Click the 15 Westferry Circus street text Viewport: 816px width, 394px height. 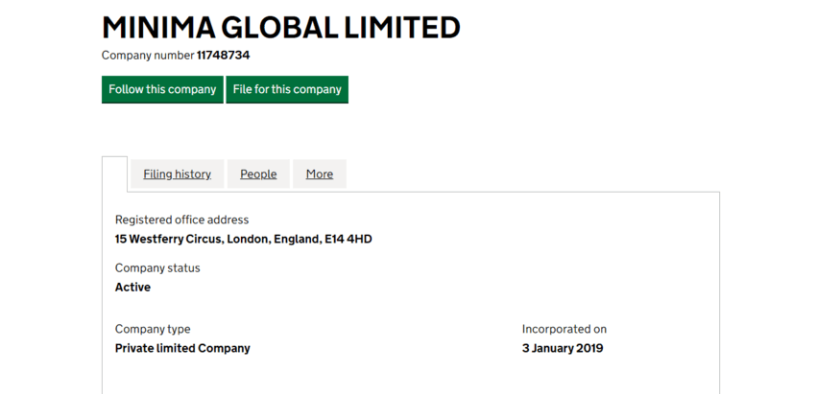[169, 239]
